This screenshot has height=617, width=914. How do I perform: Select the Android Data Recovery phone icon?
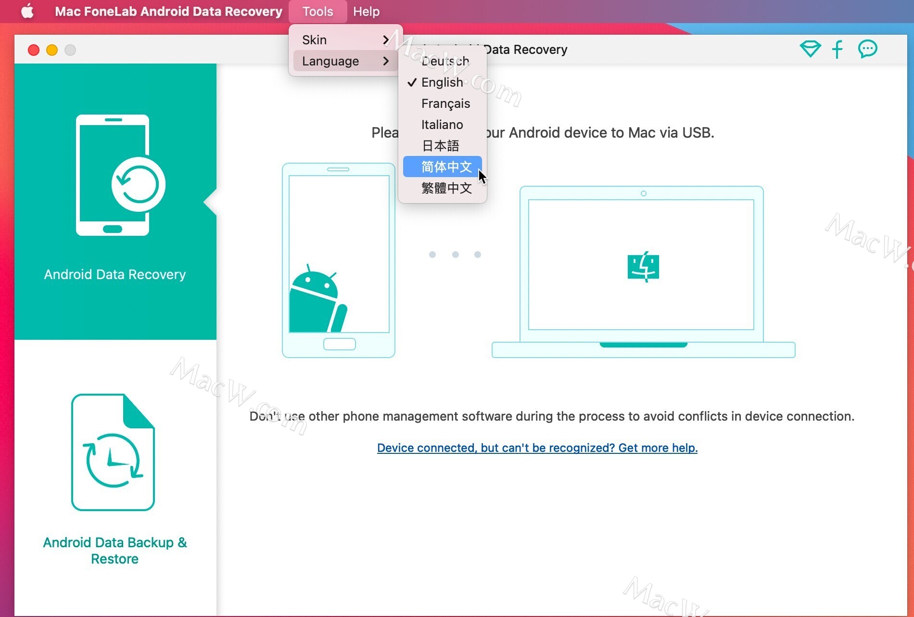[x=120, y=175]
